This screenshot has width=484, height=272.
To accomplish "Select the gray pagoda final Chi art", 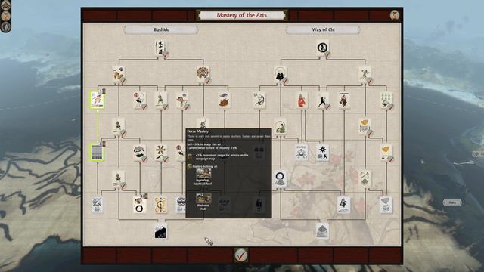I will point(323,231).
